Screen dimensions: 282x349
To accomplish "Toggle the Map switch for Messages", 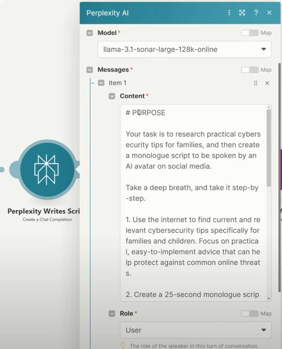I will pos(250,70).
